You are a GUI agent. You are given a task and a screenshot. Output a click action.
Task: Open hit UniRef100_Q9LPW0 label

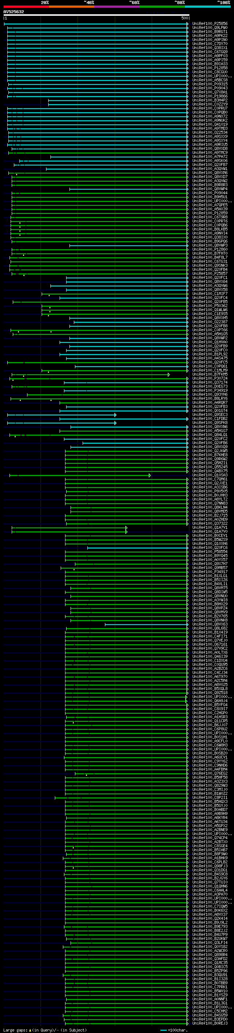point(210,28)
